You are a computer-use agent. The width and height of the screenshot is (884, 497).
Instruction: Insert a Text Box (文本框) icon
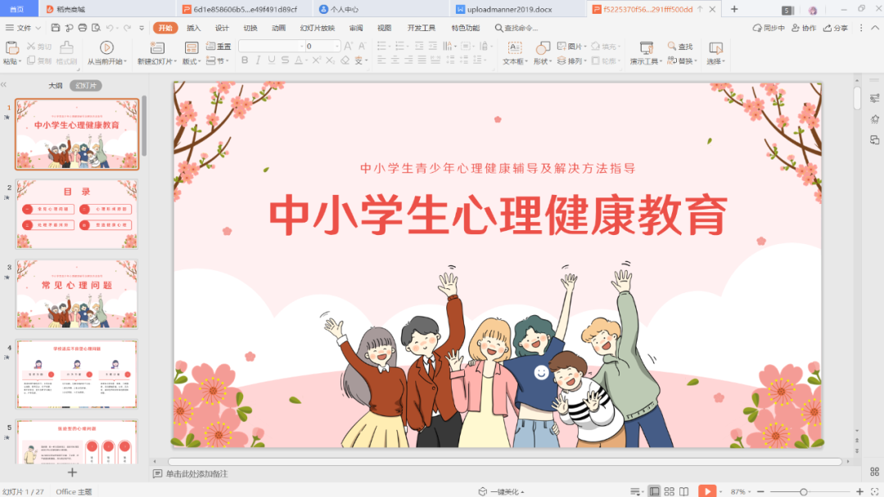[515, 47]
